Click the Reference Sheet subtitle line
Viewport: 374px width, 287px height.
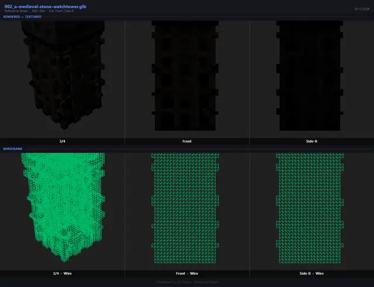click(39, 11)
